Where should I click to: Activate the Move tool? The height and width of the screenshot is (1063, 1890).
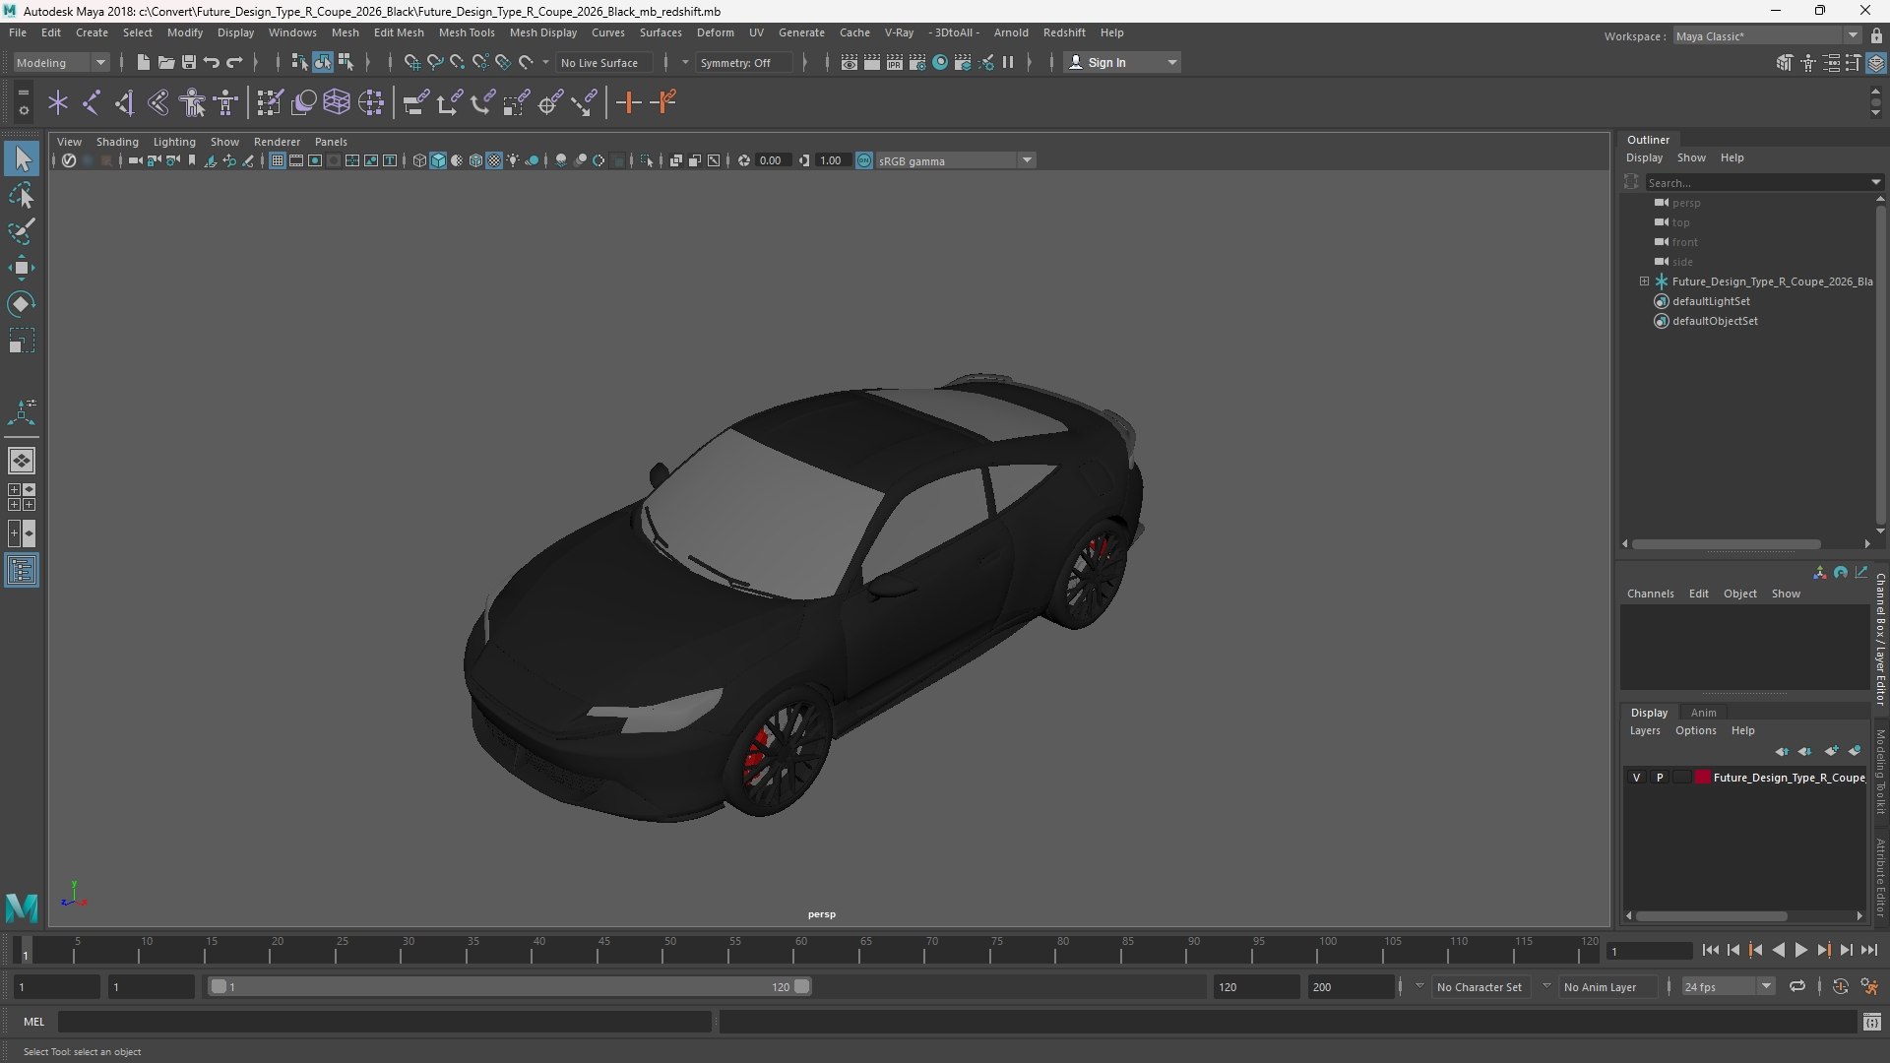coord(22,268)
